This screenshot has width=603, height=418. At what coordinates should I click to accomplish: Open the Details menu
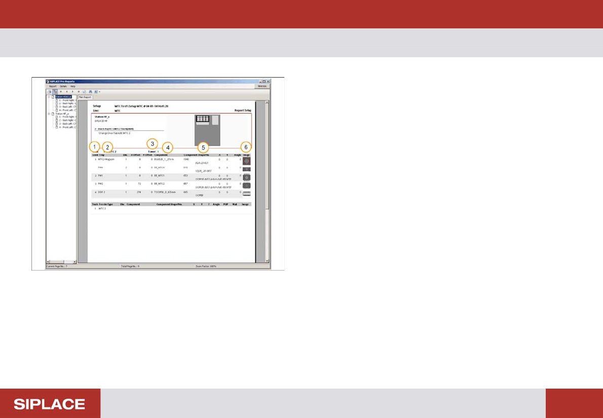click(x=63, y=87)
